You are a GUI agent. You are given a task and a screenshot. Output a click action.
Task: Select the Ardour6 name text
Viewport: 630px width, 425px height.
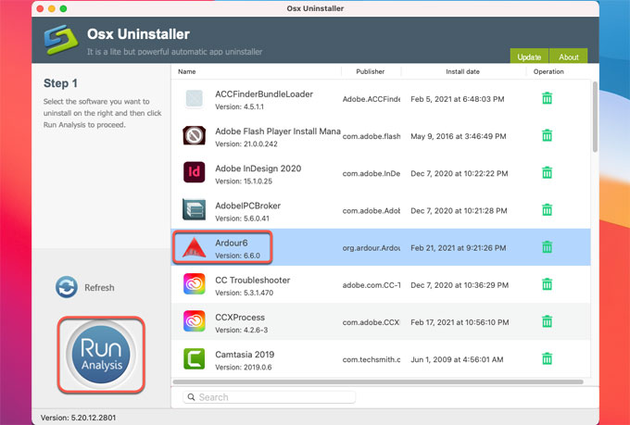point(231,243)
